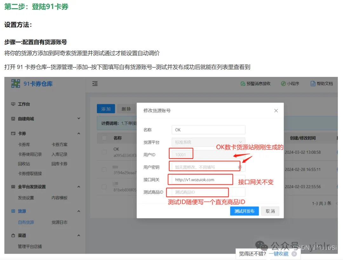The image size is (343, 260).
Task: Tick the select-all checkbox in table header
Action: click(104, 138)
